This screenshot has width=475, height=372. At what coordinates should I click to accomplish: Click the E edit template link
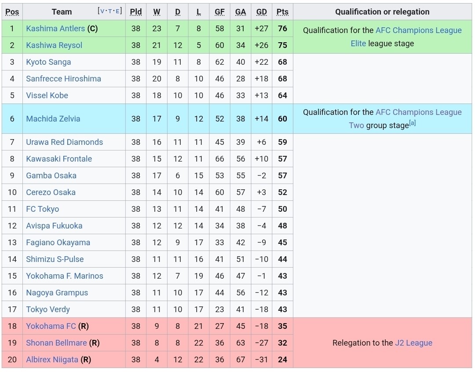pos(117,11)
